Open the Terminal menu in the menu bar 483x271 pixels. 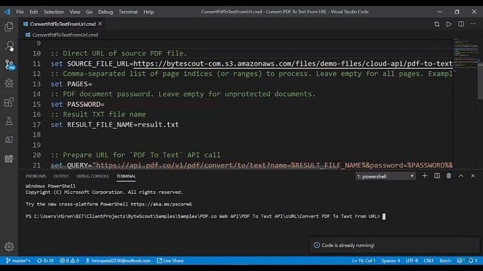click(x=128, y=12)
